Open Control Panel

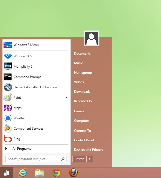click(84, 140)
